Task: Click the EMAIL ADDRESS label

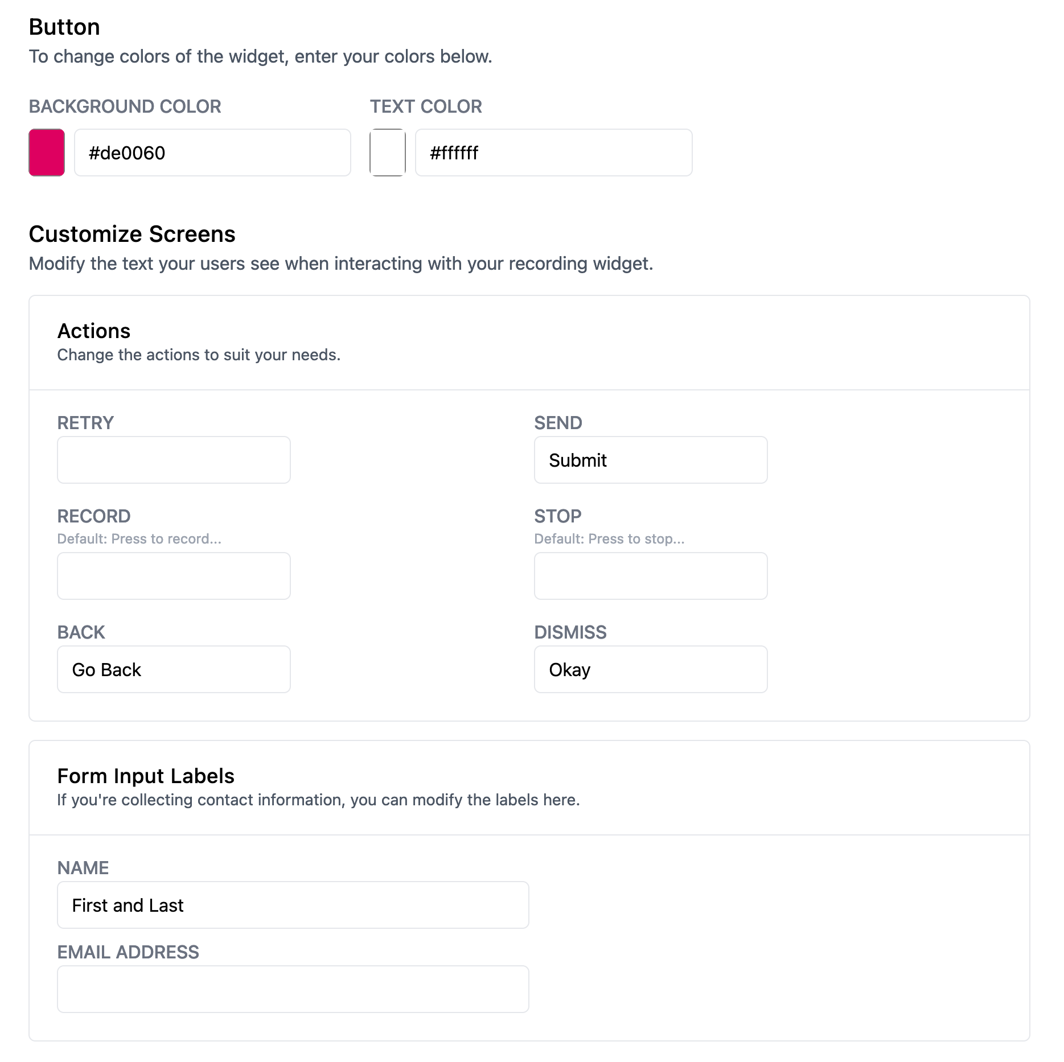Action: click(128, 952)
